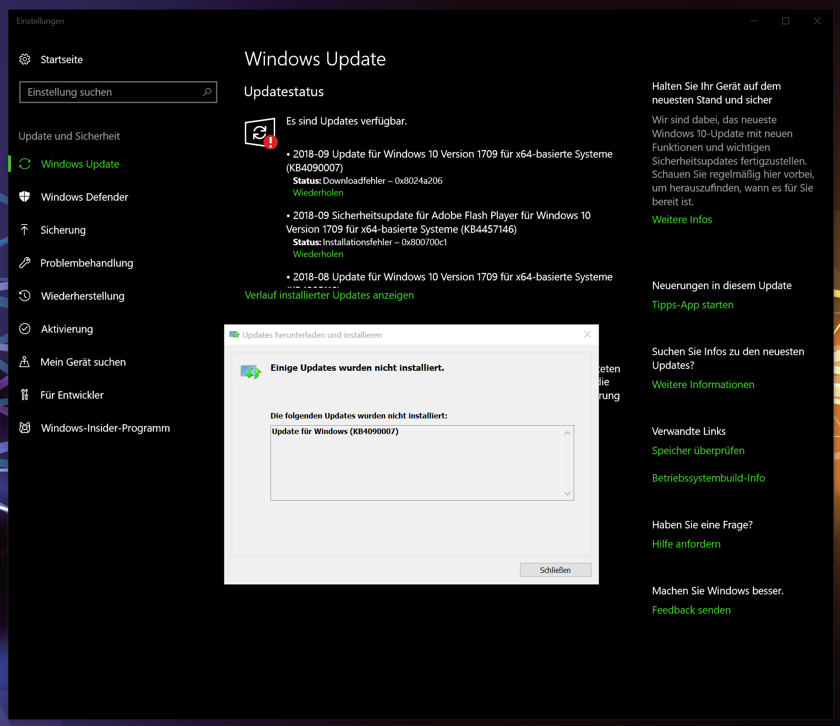Retry KB4457146 Flash Player install via Wiederholen
The image size is (840, 726).
pos(318,254)
